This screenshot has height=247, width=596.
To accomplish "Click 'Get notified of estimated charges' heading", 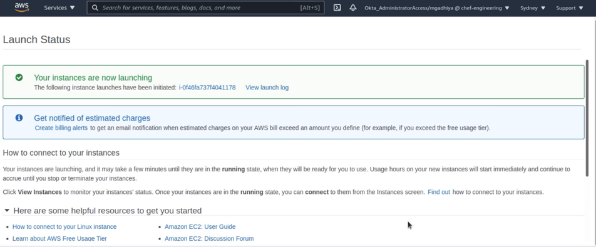I will point(92,118).
